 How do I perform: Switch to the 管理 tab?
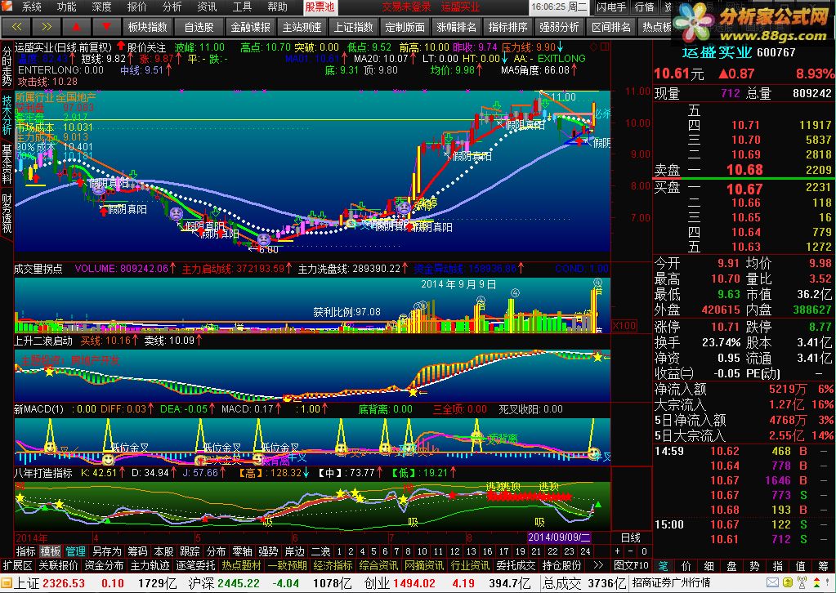[76, 551]
